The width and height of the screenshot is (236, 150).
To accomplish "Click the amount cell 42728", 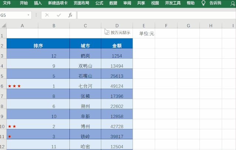I will 117,124.
